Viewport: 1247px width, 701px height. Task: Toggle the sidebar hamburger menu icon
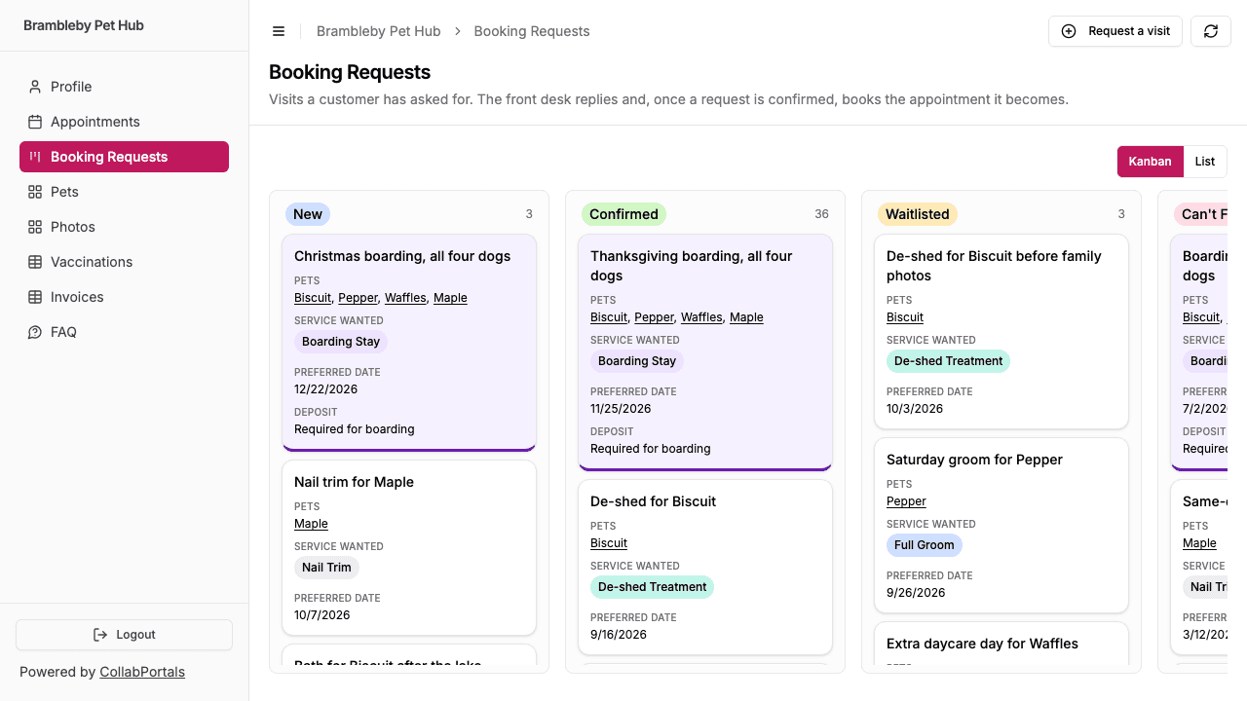coord(279,31)
